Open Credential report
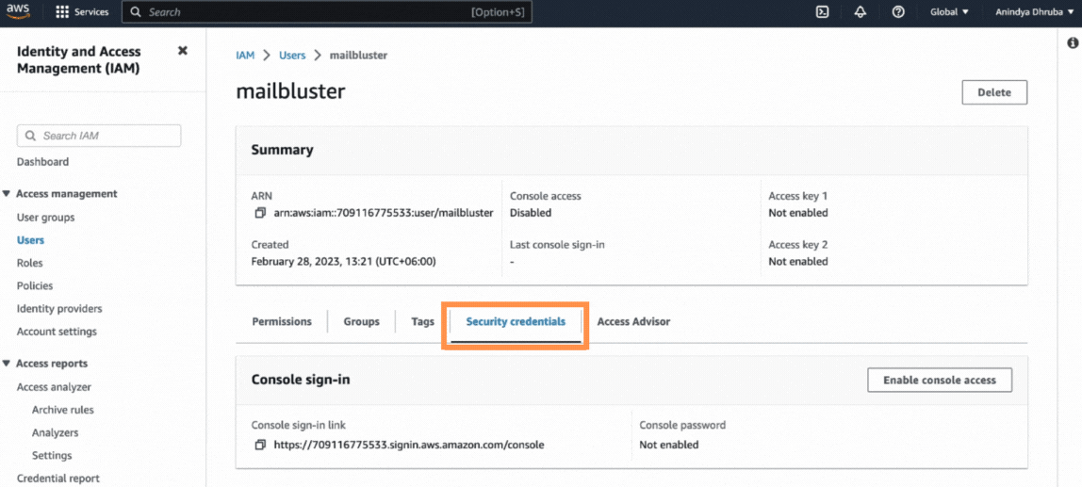 (x=58, y=478)
